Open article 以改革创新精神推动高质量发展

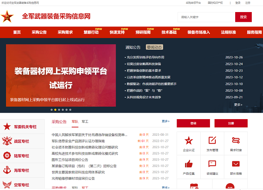[148, 77]
